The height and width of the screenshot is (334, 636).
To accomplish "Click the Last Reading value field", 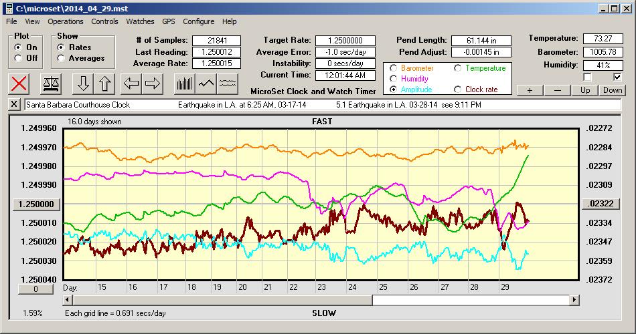I will tap(217, 52).
